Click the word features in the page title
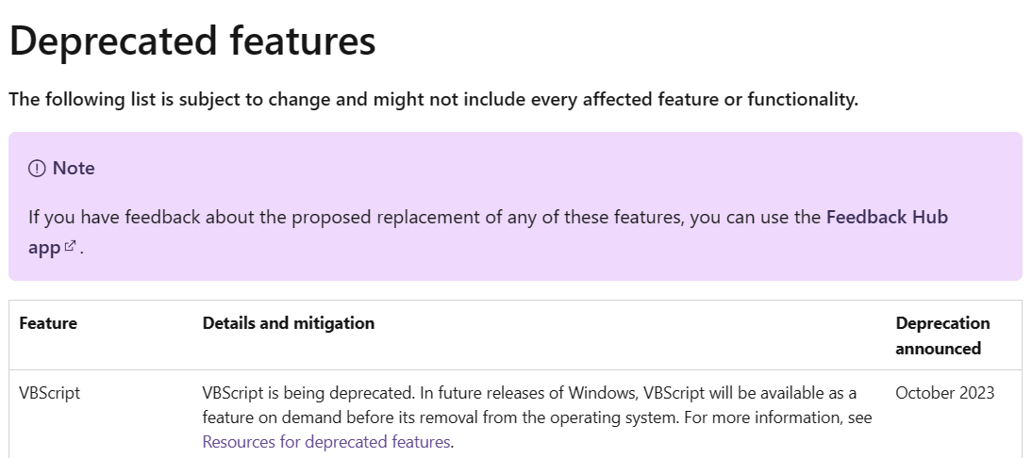Image resolution: width=1032 pixels, height=458 pixels. click(303, 41)
